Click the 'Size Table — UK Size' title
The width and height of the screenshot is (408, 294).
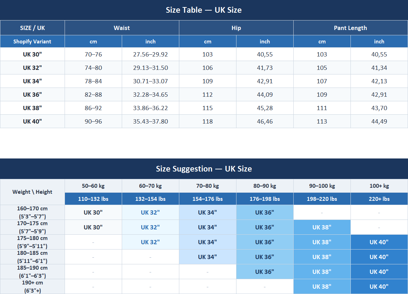204,10
